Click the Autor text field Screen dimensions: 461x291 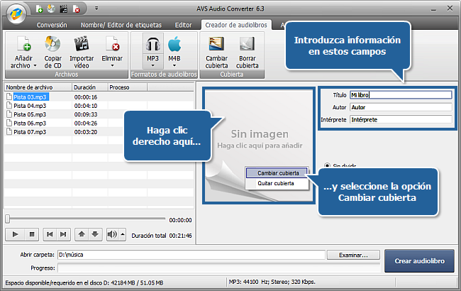(x=400, y=107)
